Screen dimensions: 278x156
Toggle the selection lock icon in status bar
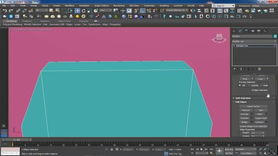click(x=112, y=149)
